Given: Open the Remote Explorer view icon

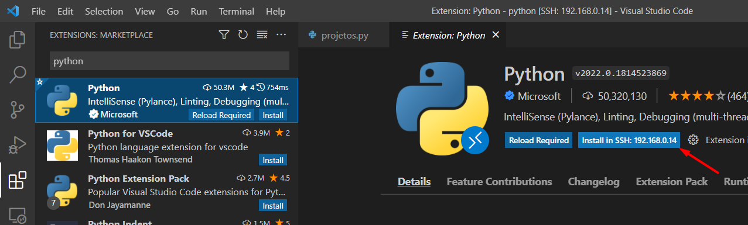Looking at the screenshot, I should pyautogui.click(x=18, y=215).
